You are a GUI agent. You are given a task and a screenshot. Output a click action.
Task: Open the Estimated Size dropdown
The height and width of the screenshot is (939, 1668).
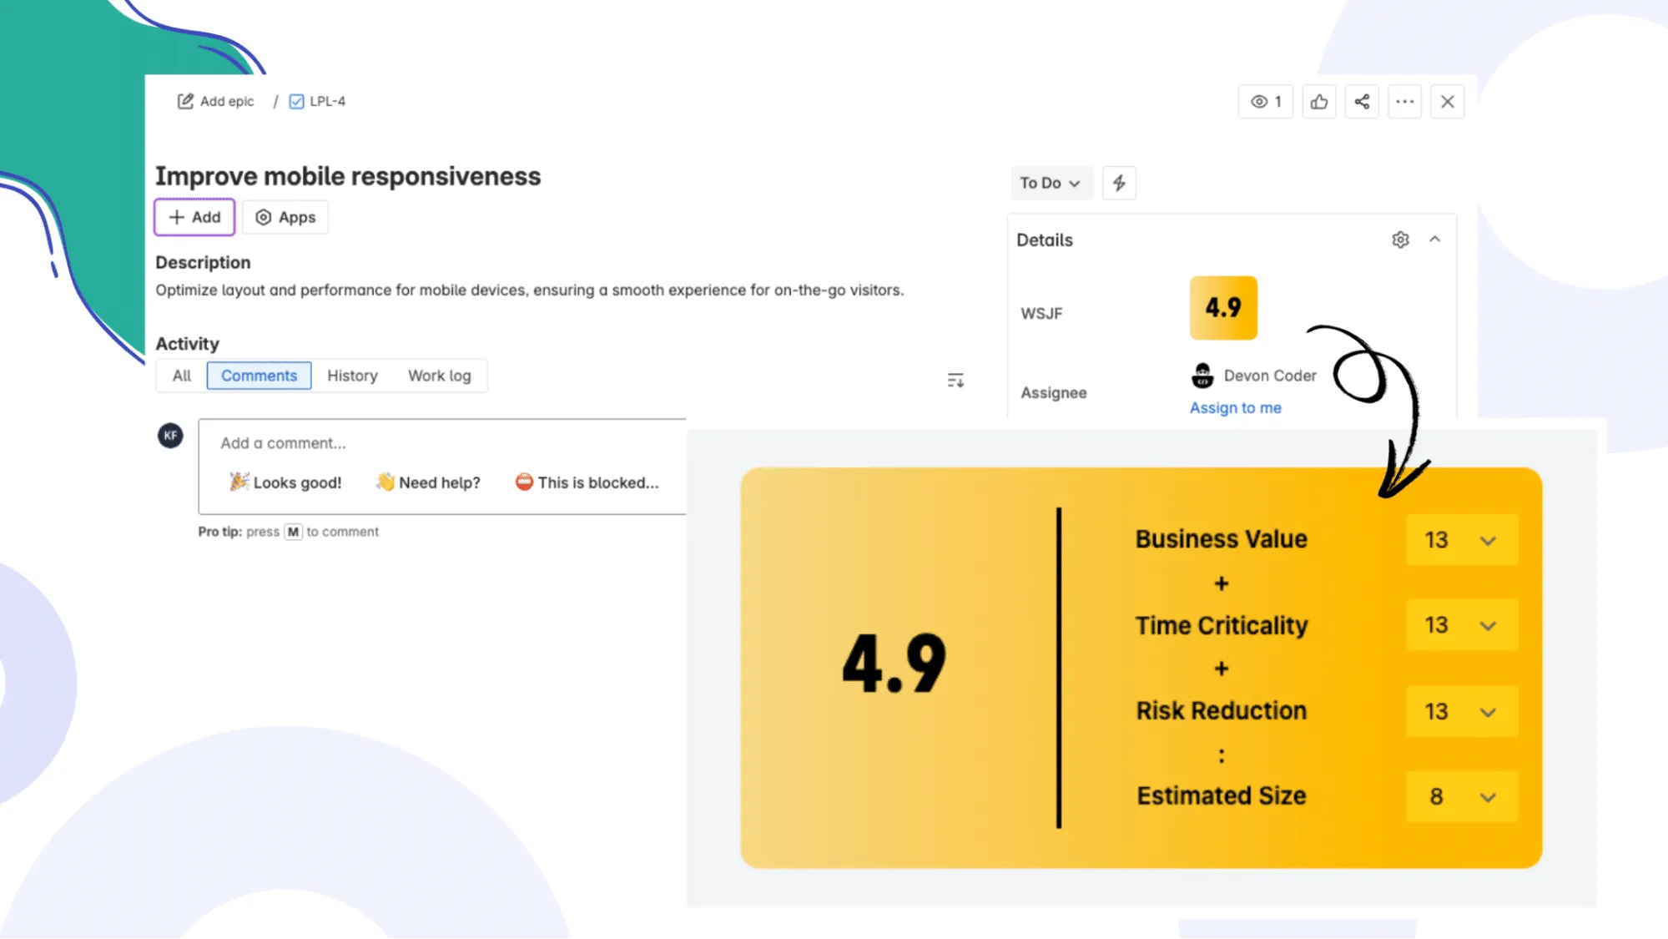coord(1461,797)
